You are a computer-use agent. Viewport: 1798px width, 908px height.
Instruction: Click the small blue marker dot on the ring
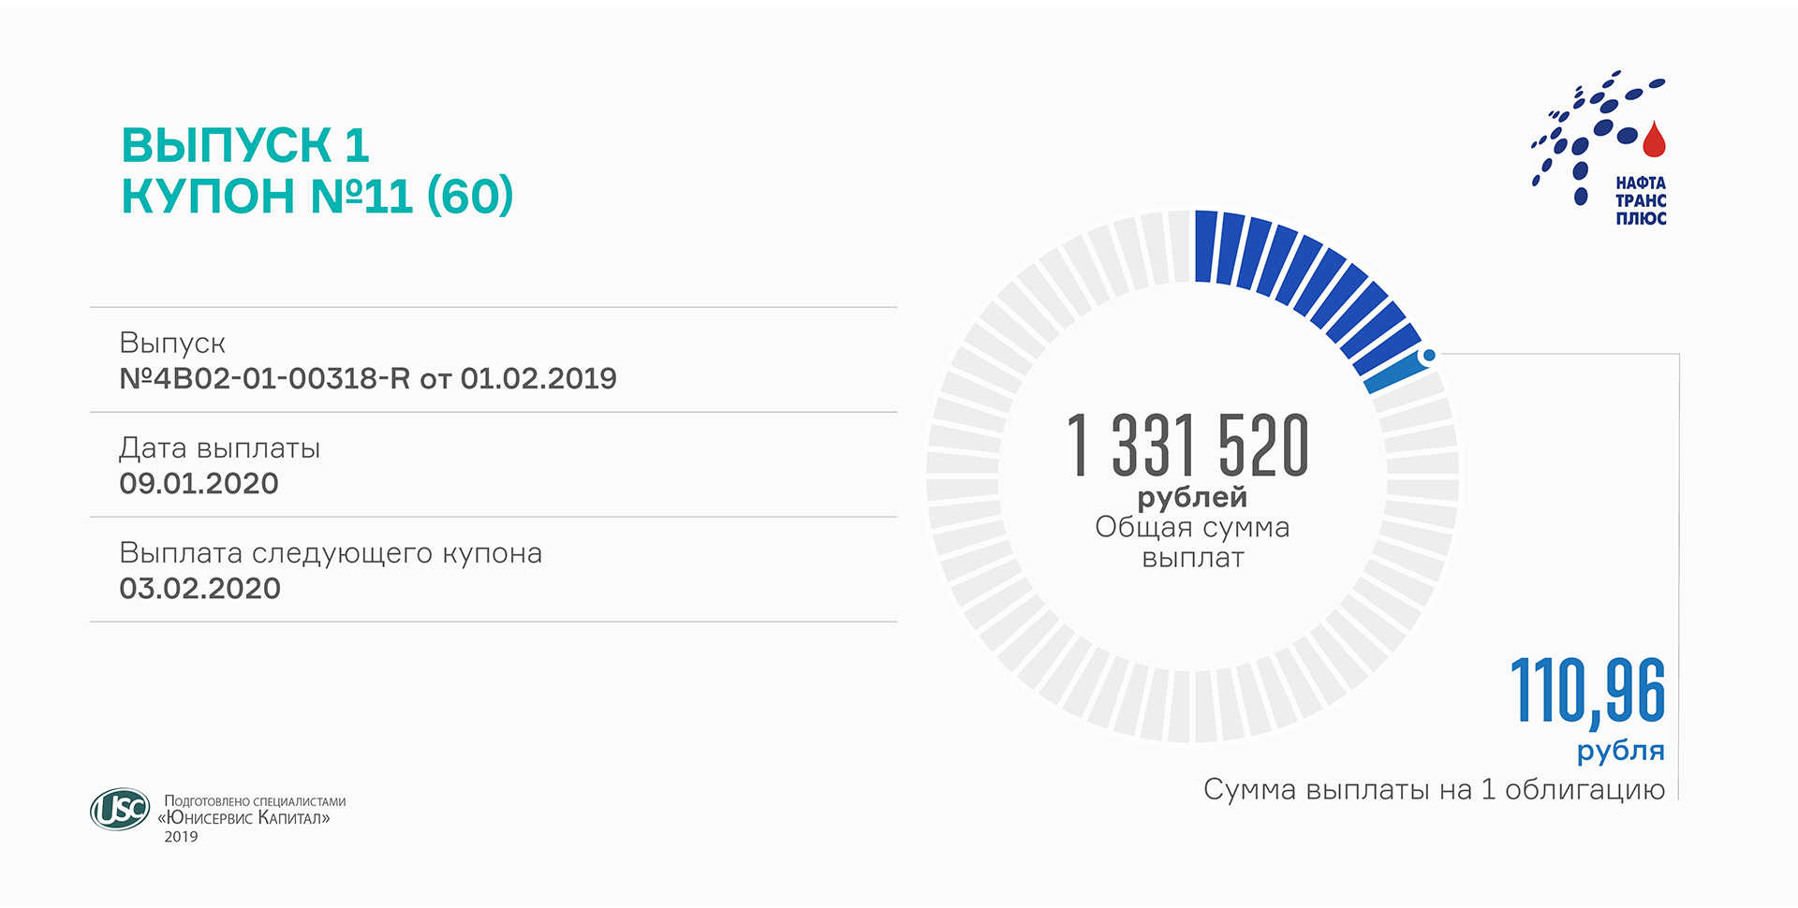point(1429,356)
